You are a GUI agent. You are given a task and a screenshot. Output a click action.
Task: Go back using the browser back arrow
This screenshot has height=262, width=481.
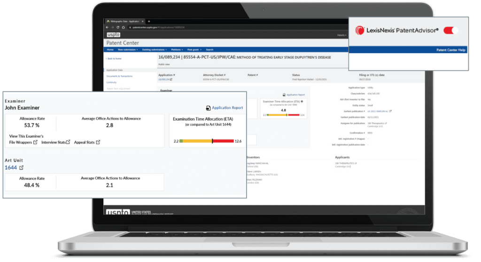107,27
